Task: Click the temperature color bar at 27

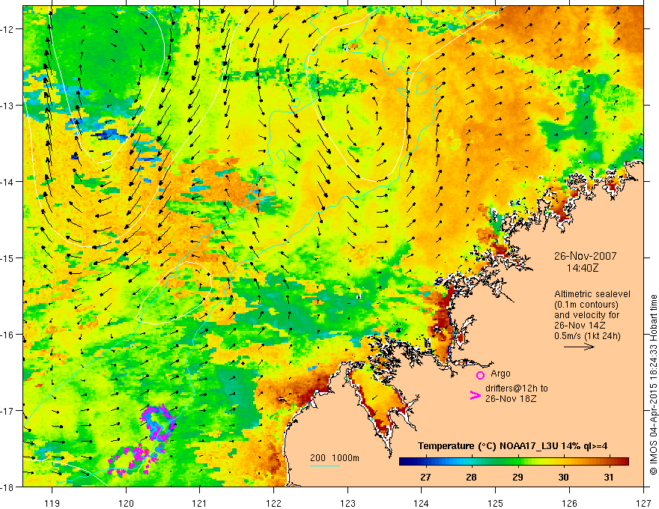Action: pyautogui.click(x=426, y=462)
